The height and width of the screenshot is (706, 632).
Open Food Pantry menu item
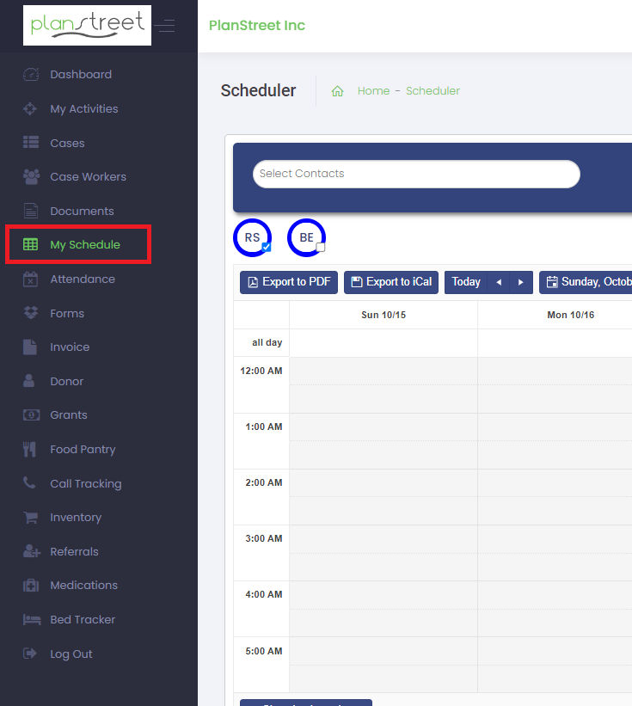coord(83,450)
